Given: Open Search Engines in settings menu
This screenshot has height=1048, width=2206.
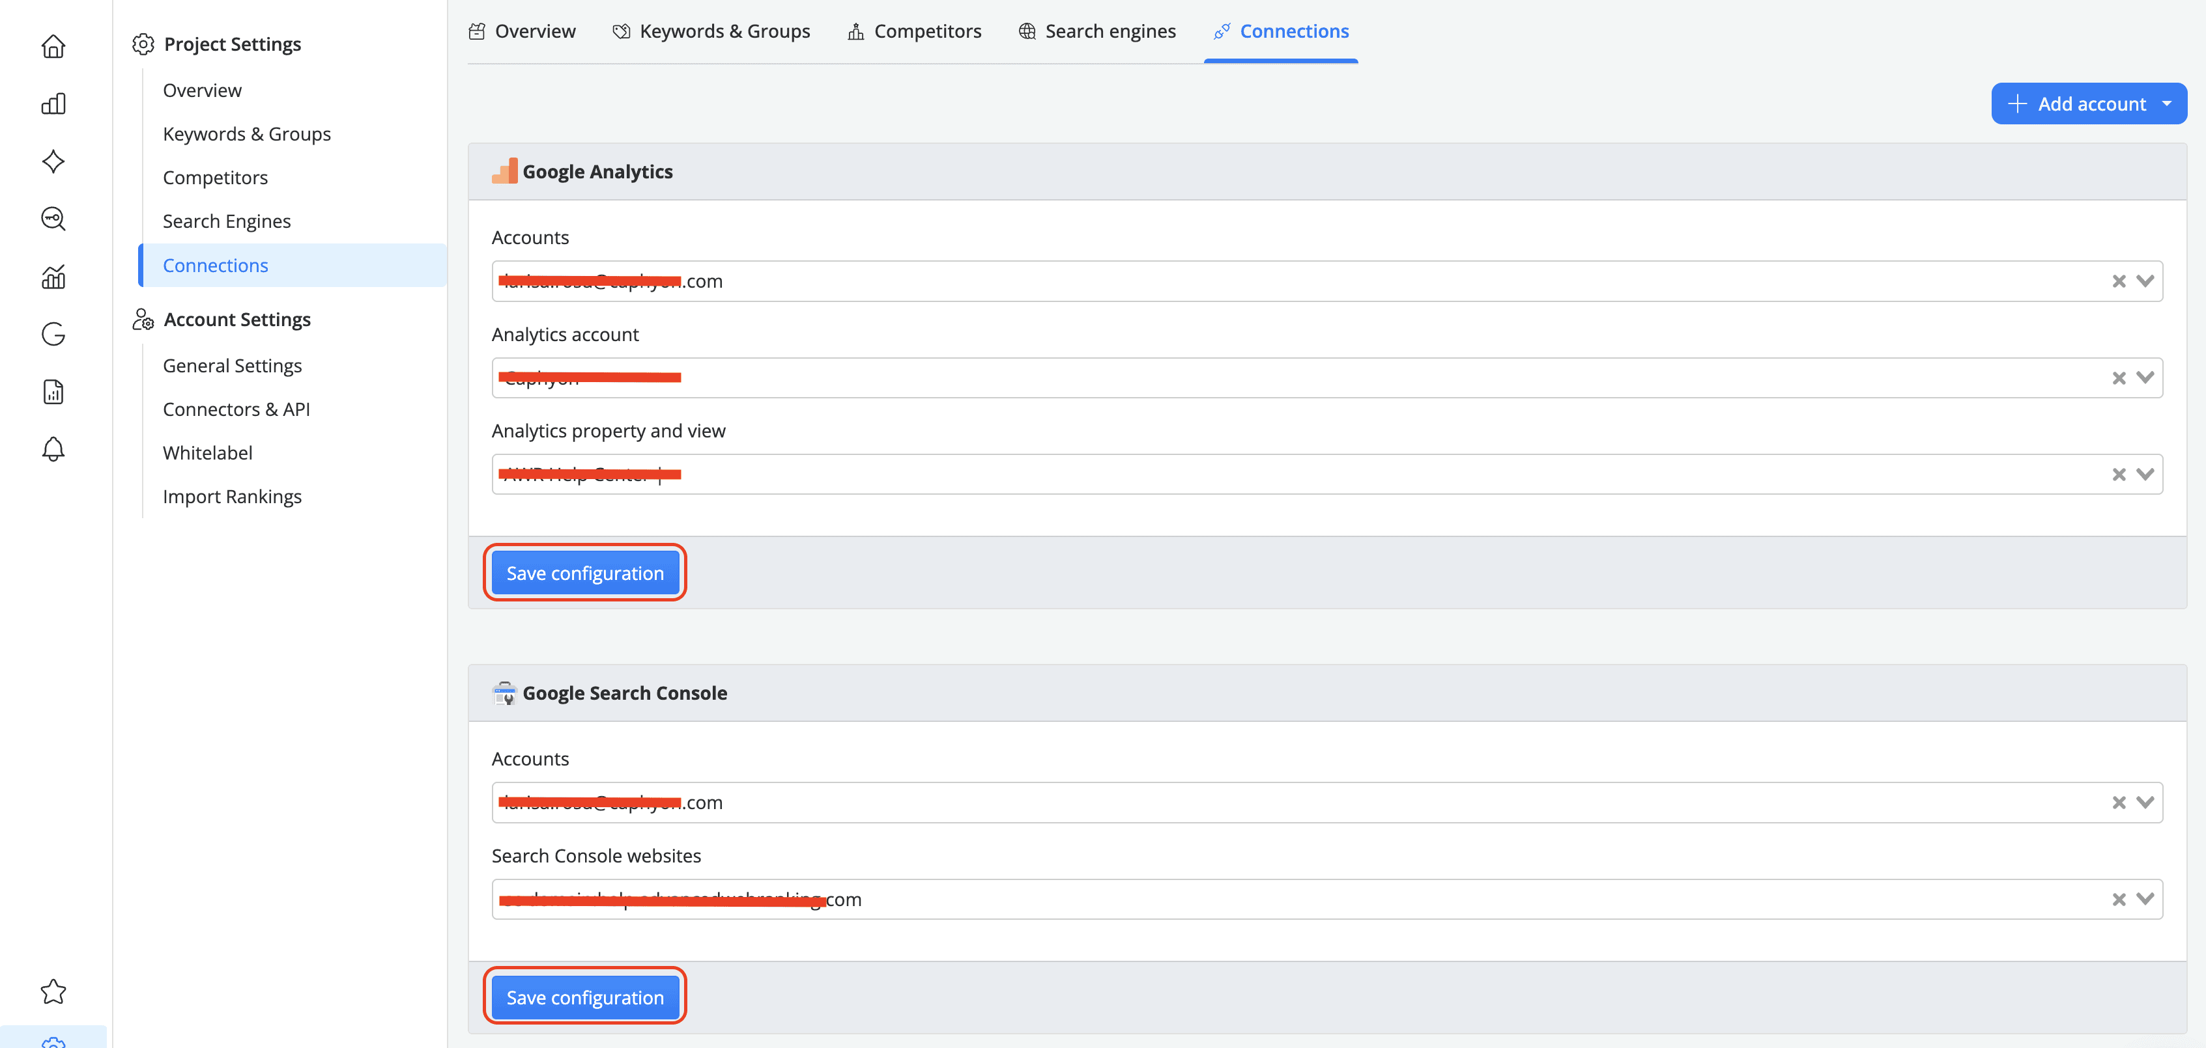Looking at the screenshot, I should coord(227,221).
